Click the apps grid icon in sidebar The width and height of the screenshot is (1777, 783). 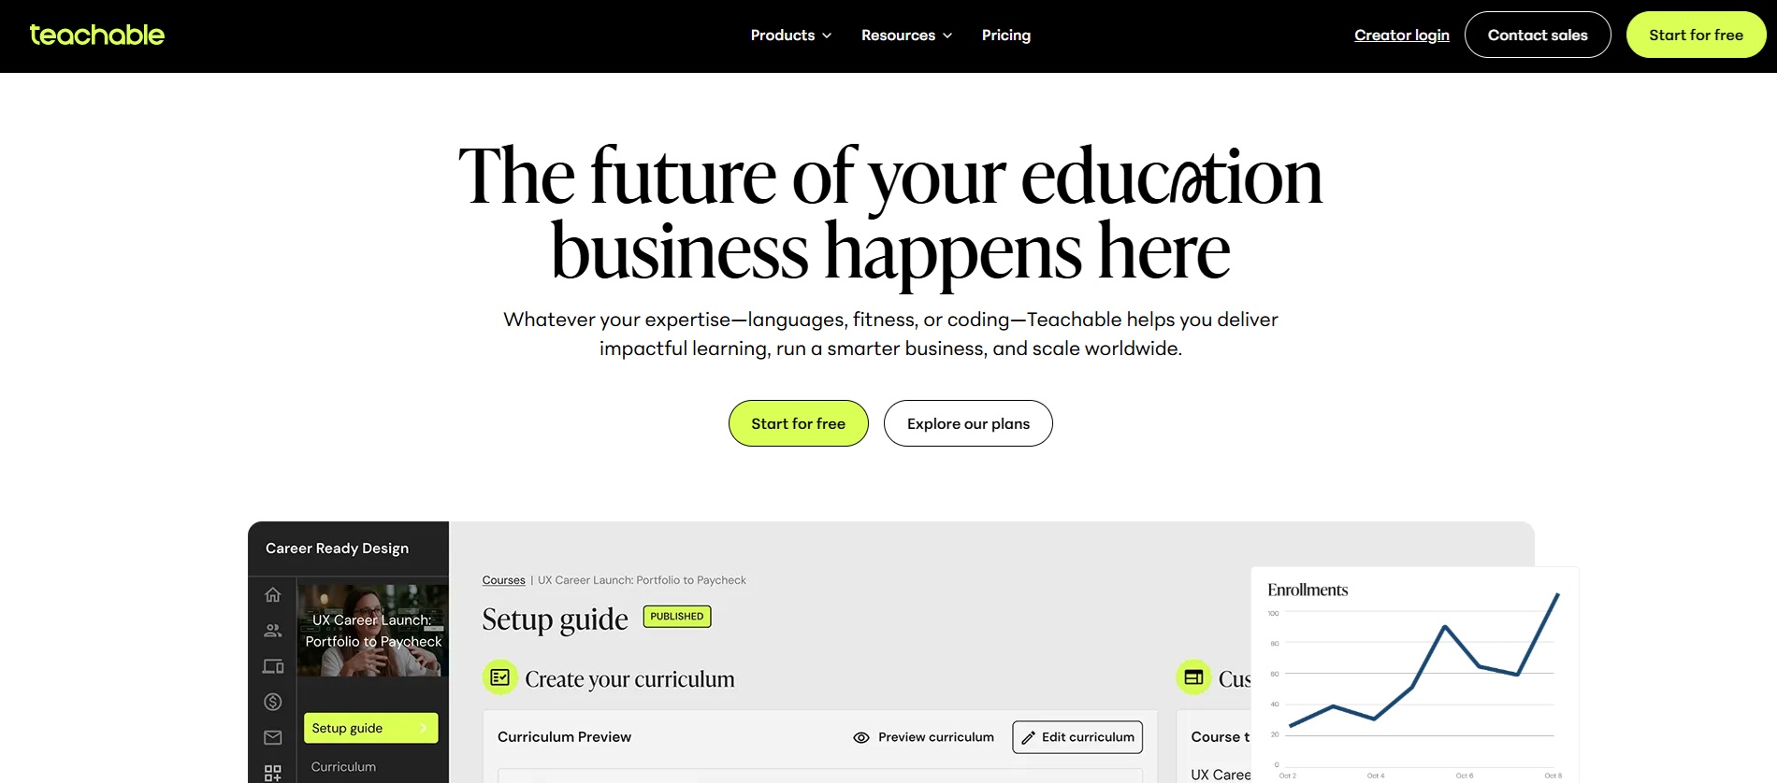tap(272, 772)
